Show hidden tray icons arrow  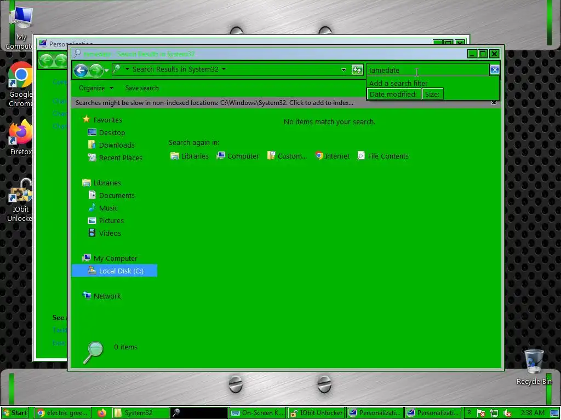(x=469, y=413)
